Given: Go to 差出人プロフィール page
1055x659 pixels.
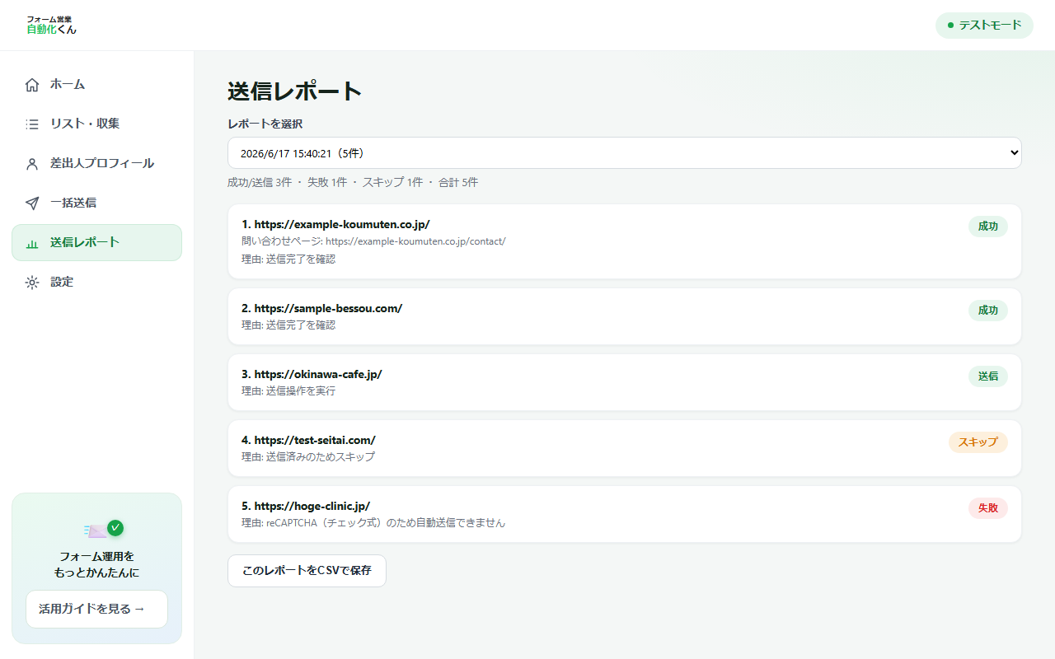Looking at the screenshot, I should coord(96,163).
